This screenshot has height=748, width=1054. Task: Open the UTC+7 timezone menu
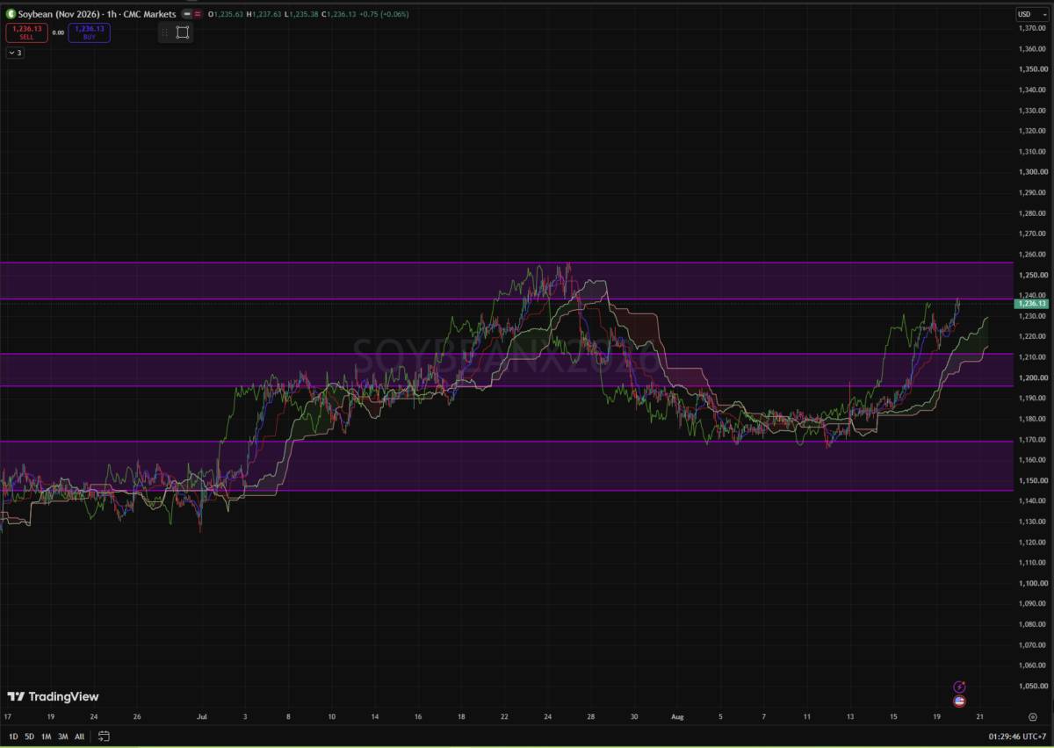(1018, 736)
